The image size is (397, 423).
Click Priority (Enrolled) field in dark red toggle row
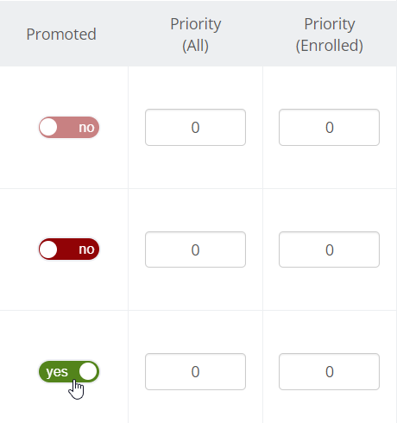point(329,249)
